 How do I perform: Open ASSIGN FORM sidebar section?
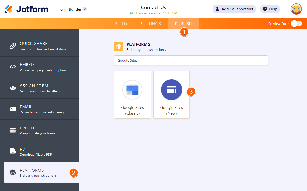coord(39,88)
